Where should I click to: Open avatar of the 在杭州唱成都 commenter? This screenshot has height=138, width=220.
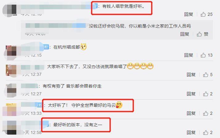(x=11, y=51)
